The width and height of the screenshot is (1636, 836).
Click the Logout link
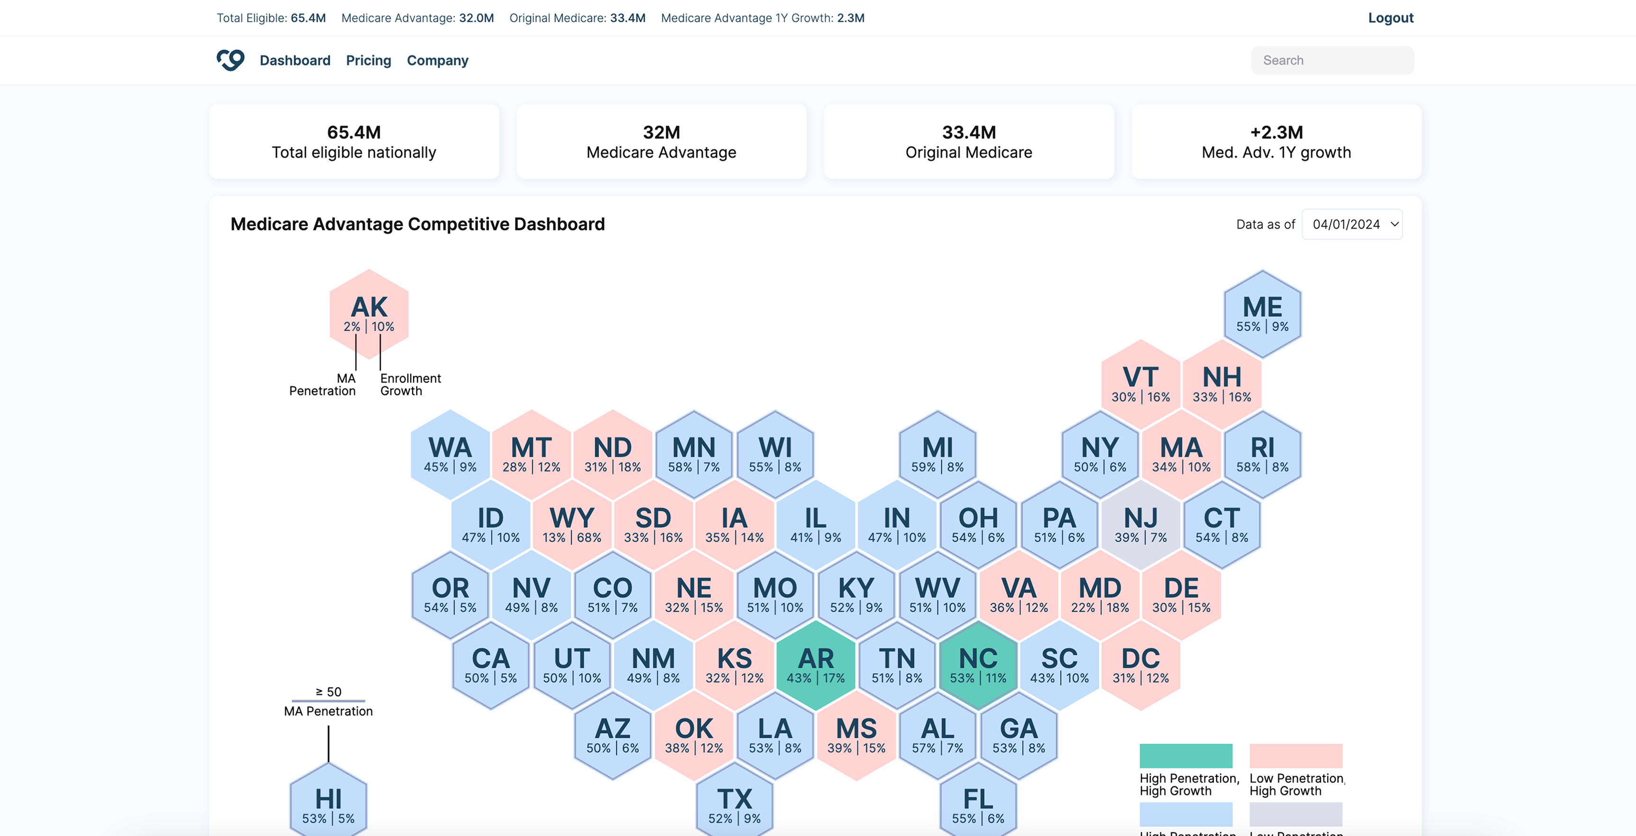pyautogui.click(x=1390, y=18)
